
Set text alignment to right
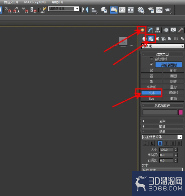[173, 143]
